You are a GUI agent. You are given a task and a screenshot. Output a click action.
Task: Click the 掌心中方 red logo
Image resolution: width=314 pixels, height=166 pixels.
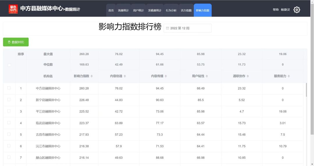pos(13,9)
